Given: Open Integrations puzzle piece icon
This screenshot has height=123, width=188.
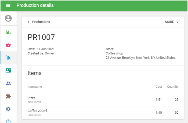Looking at the screenshot, I should [8, 96].
